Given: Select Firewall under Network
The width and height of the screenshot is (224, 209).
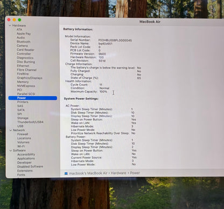Looking at the screenshot, I should [x=23, y=134].
